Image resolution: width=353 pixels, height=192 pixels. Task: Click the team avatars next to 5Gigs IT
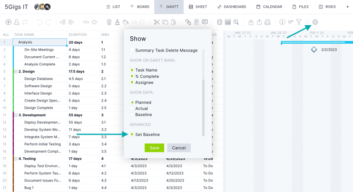42,7
